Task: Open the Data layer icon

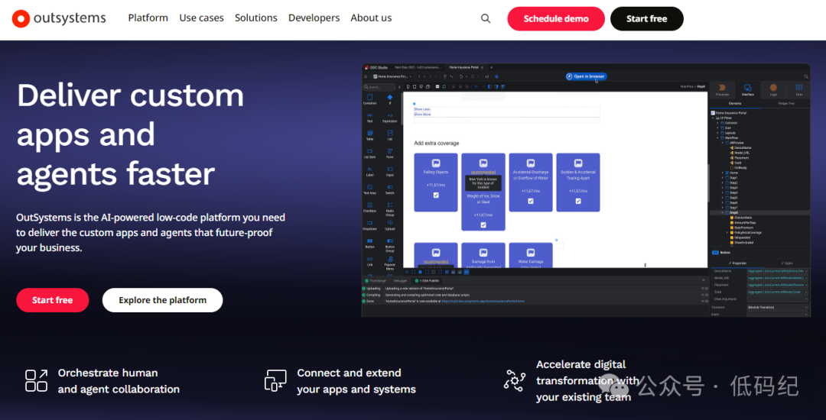Action: click(798, 89)
